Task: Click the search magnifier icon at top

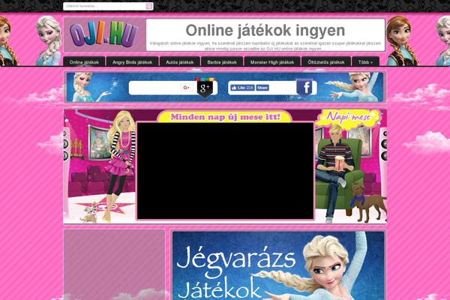Action: [x=149, y=6]
